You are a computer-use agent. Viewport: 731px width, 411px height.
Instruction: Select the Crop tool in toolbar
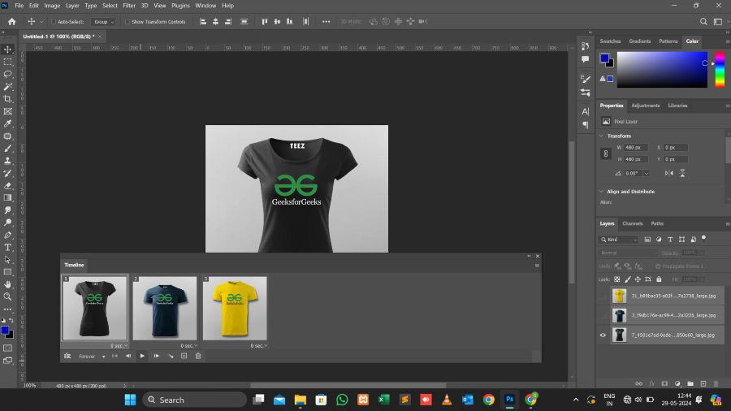[x=8, y=99]
